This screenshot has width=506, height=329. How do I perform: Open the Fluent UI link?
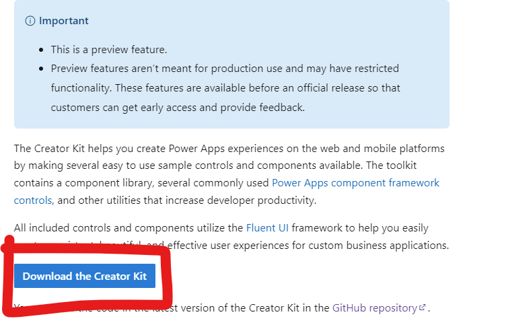coord(267,228)
